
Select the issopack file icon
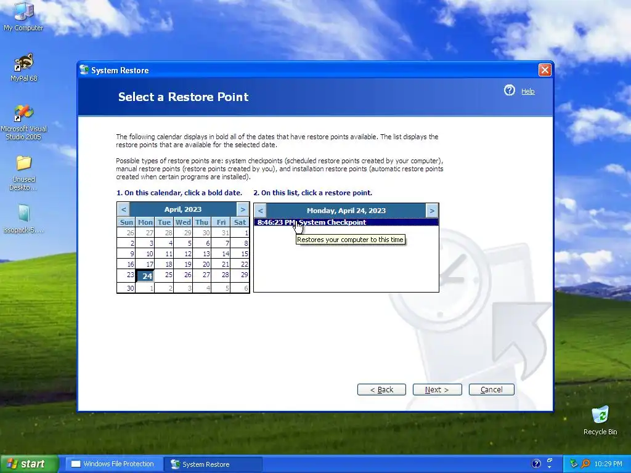click(23, 219)
